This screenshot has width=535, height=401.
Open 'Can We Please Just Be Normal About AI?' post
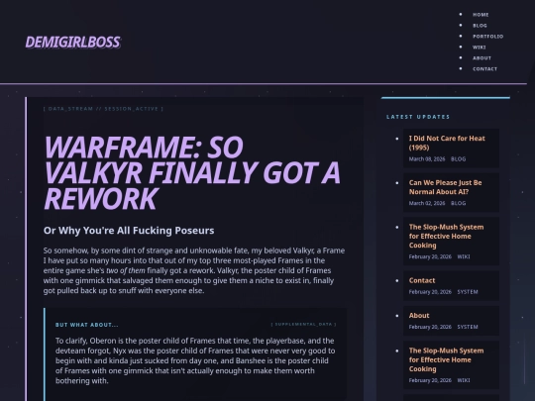point(445,187)
